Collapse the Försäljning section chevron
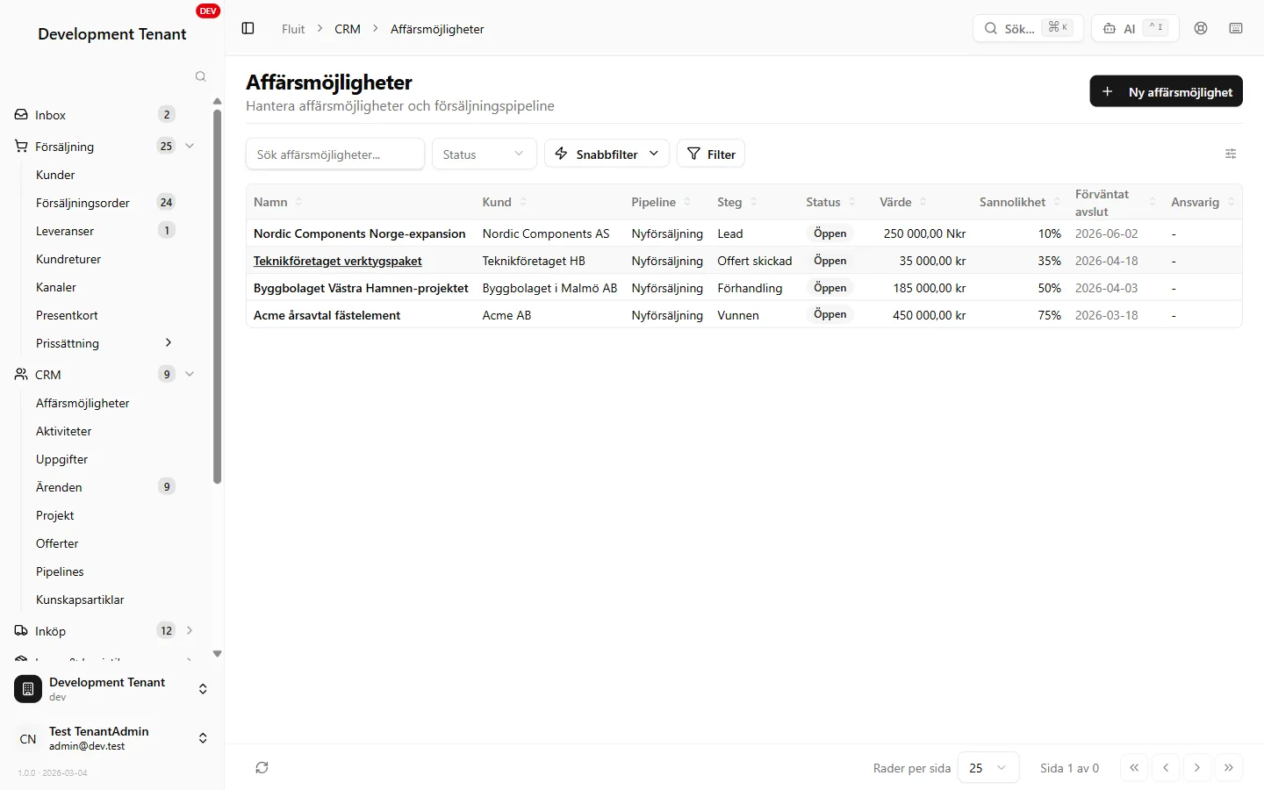Viewport: 1264px width, 790px height. (x=190, y=146)
